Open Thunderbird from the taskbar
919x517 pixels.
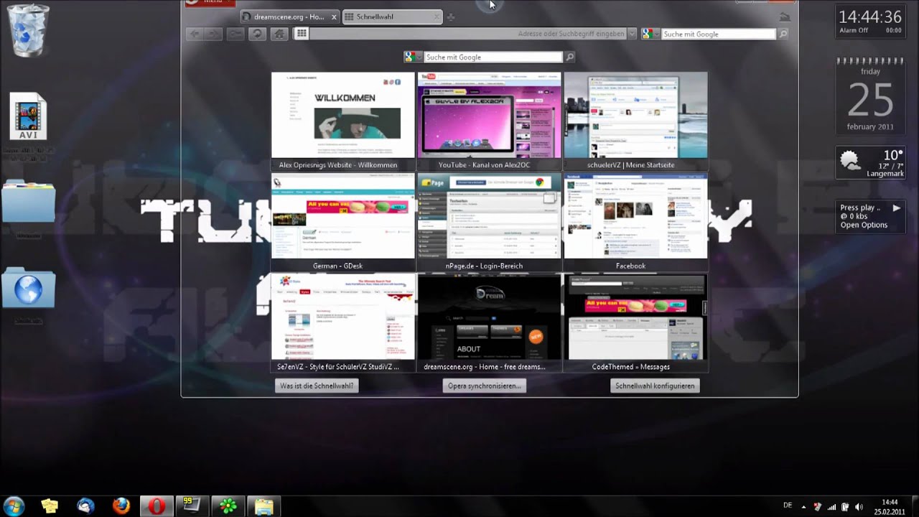pos(85,506)
